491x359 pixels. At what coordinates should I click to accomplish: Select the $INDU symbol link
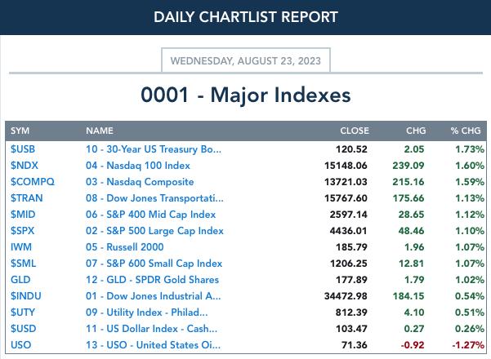26,296
